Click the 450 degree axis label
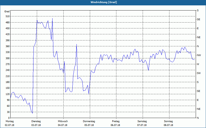206x128 pixels. click(x=8, y=28)
